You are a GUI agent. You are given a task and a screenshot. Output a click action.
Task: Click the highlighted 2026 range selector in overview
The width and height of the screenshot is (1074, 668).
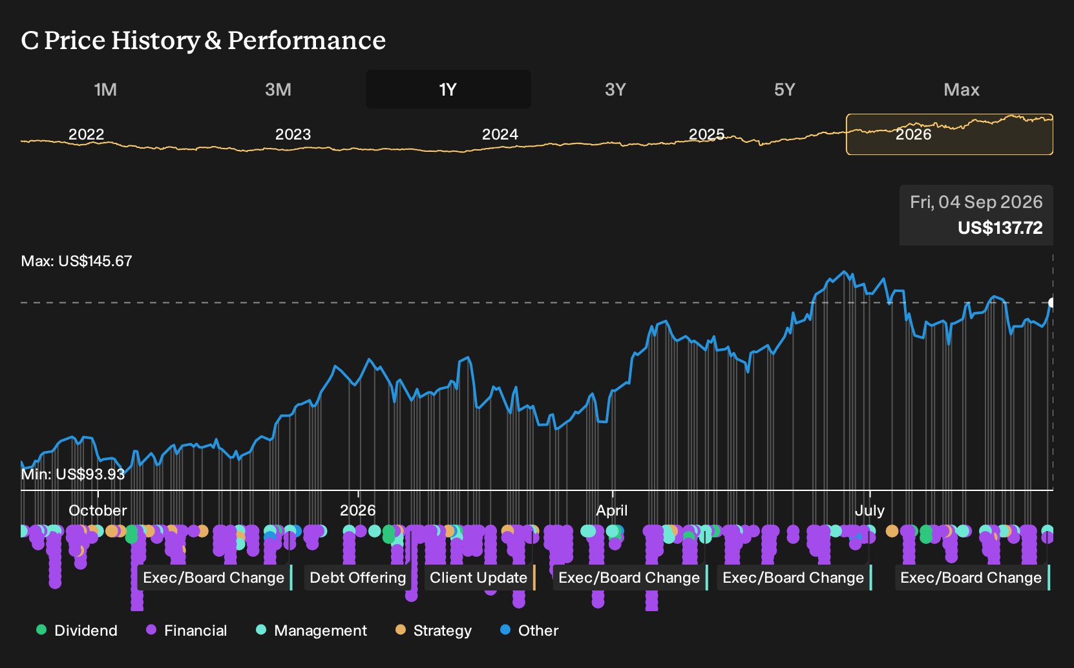949,134
